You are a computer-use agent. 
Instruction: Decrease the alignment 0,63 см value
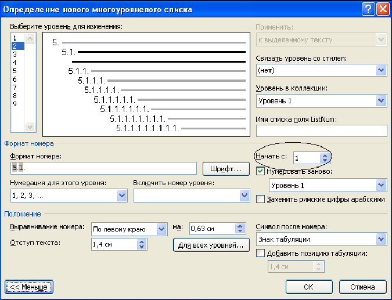pyautogui.click(x=240, y=232)
